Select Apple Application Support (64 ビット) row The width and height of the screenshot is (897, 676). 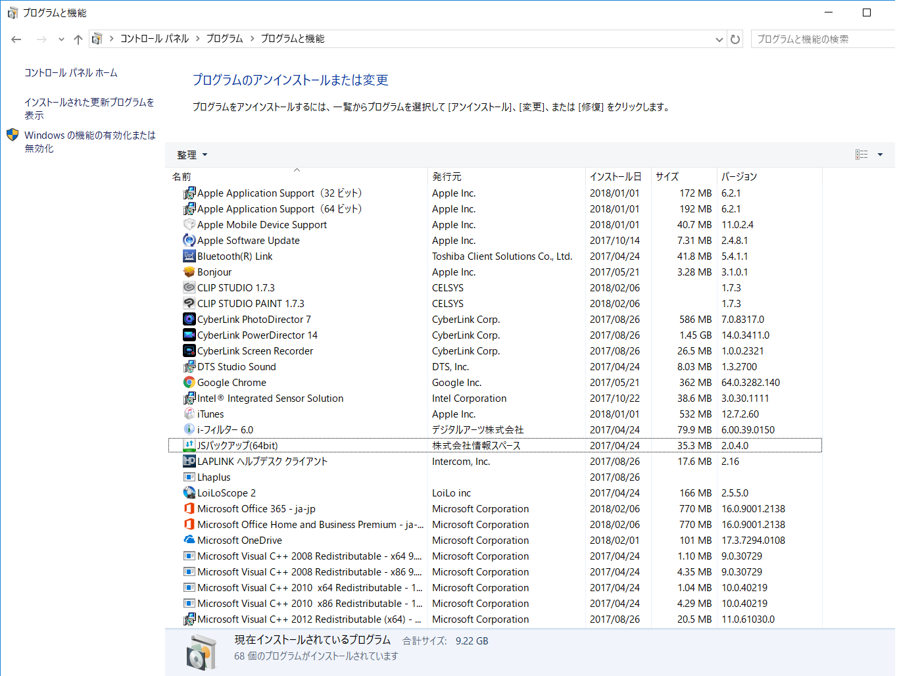coord(495,209)
